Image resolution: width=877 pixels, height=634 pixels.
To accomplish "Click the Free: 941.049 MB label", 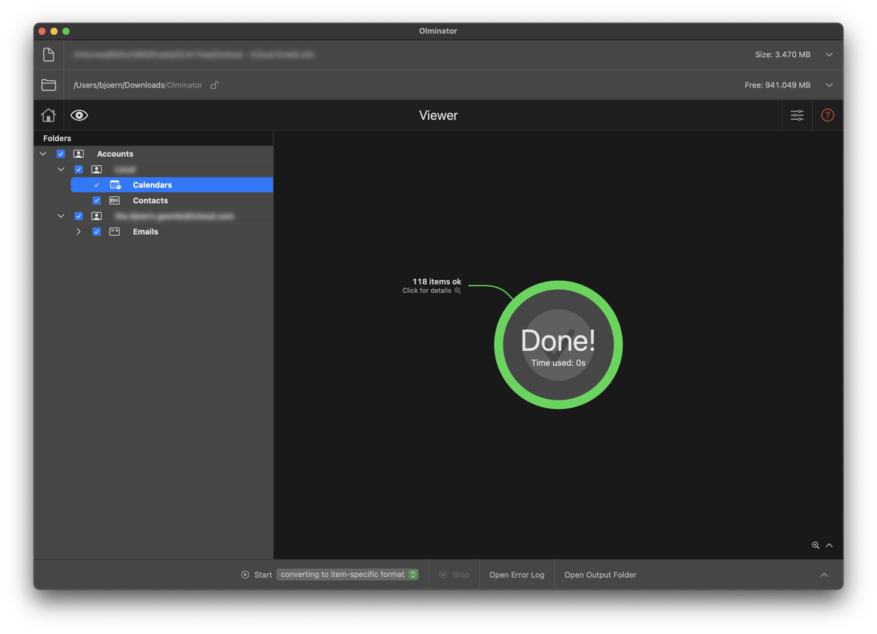I will (777, 85).
